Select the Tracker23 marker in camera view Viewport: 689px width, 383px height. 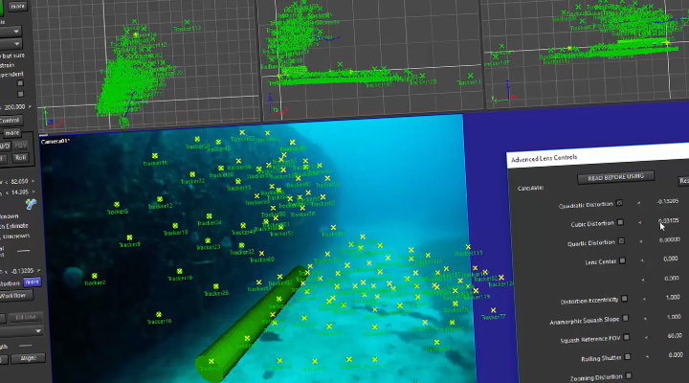(x=208, y=240)
